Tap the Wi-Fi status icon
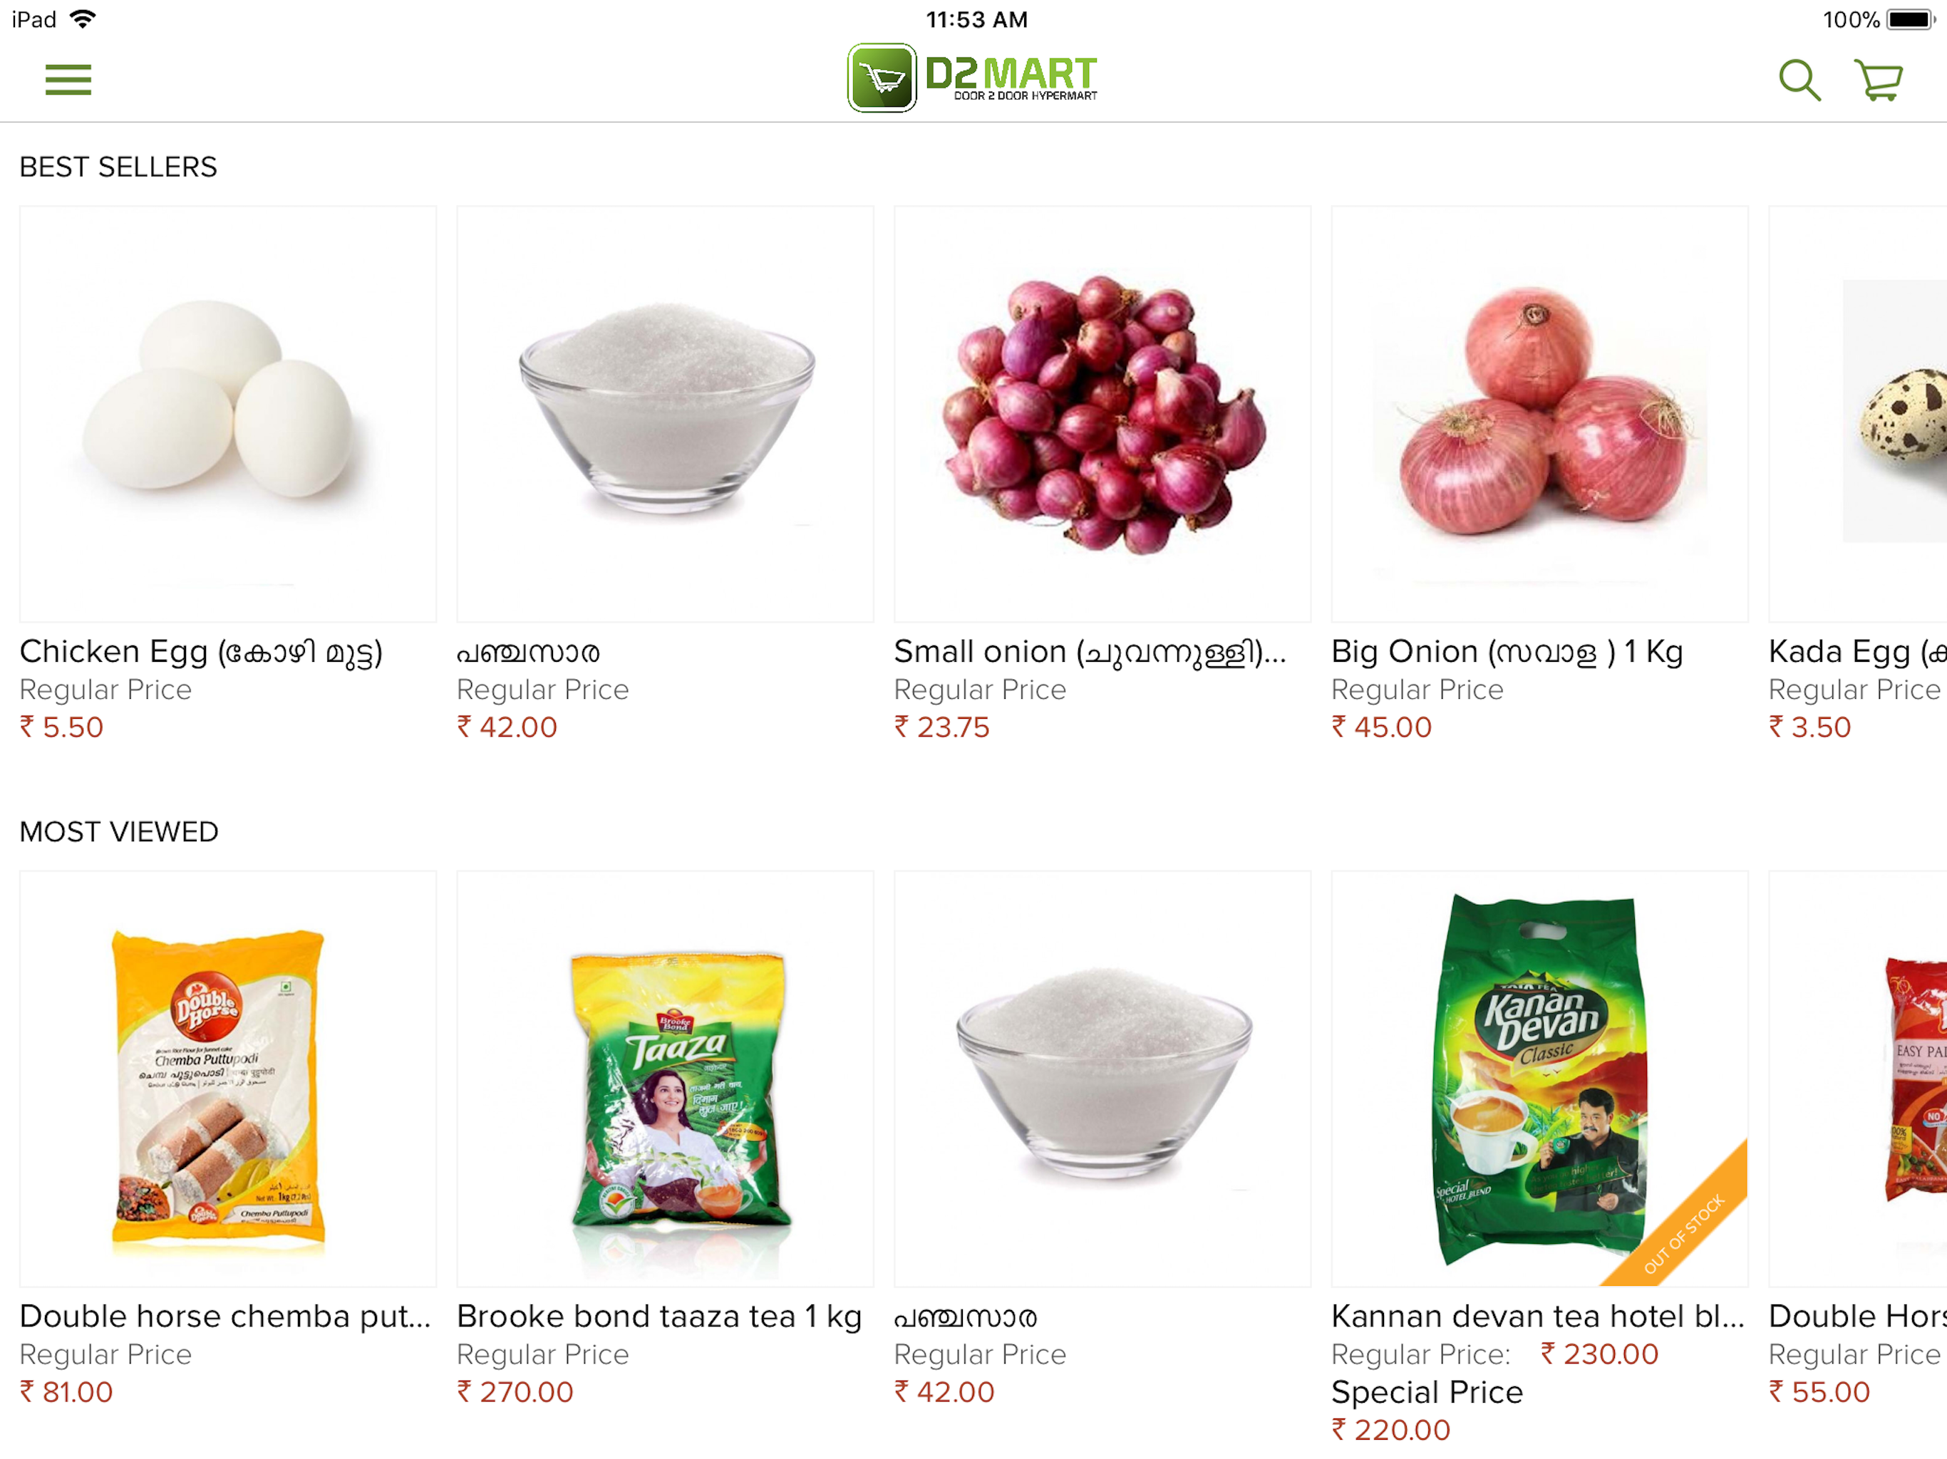The height and width of the screenshot is (1459, 1947). [x=82, y=19]
